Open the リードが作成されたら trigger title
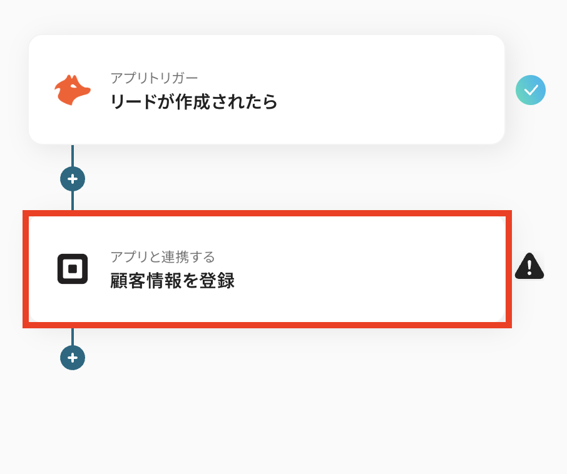Image resolution: width=567 pixels, height=474 pixels. coord(193,101)
